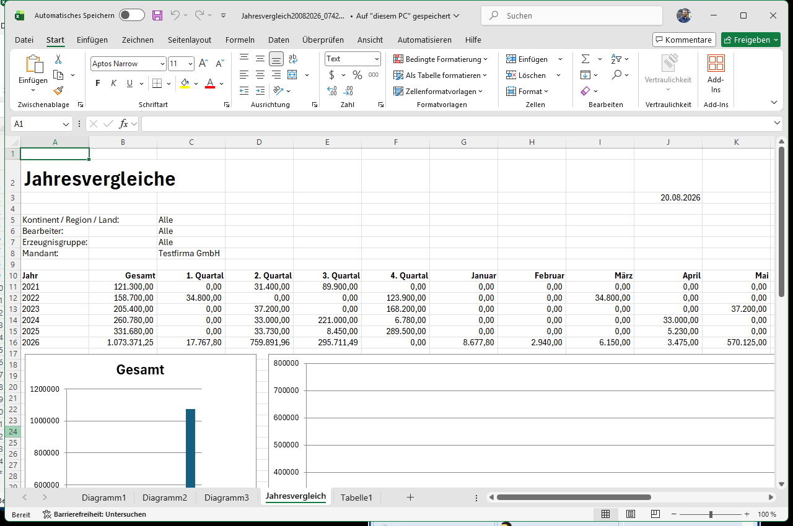Screen dimensions: 793x526
Task: Click the Copy icon in Zwischenablage
Action: coord(59,75)
